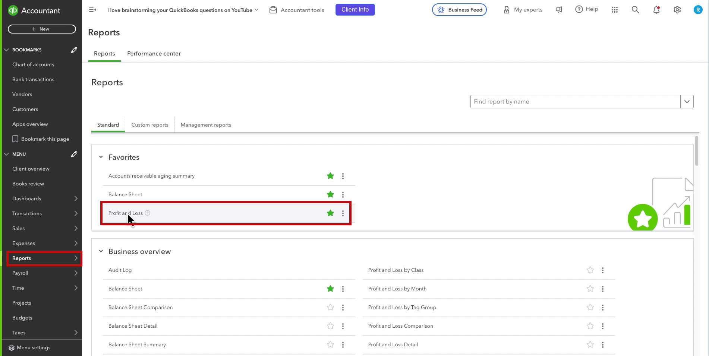Screen dimensions: 709x356
Task: Switch to the Performance center tab
Action: (154, 54)
